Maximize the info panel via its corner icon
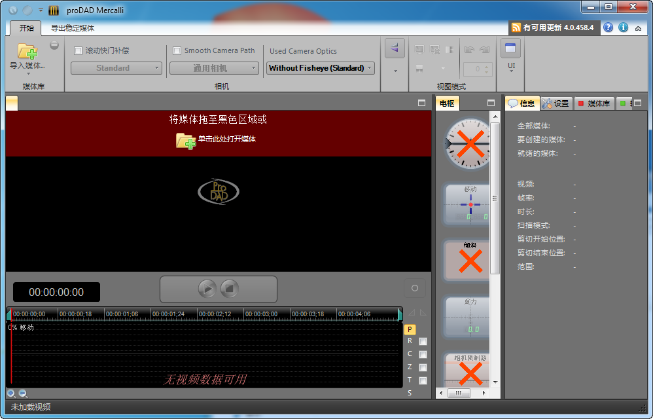The image size is (653, 419). click(637, 103)
